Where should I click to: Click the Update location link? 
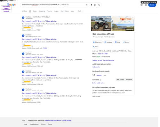click(x=67, y=120)
